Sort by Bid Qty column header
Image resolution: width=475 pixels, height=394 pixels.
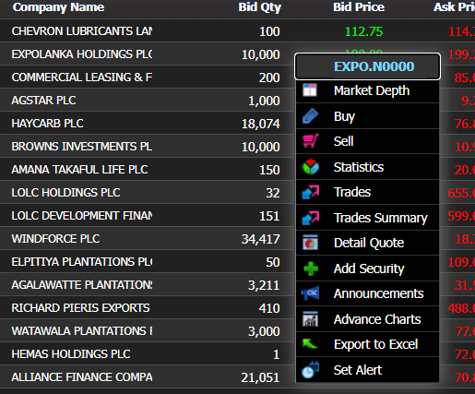[x=260, y=7]
